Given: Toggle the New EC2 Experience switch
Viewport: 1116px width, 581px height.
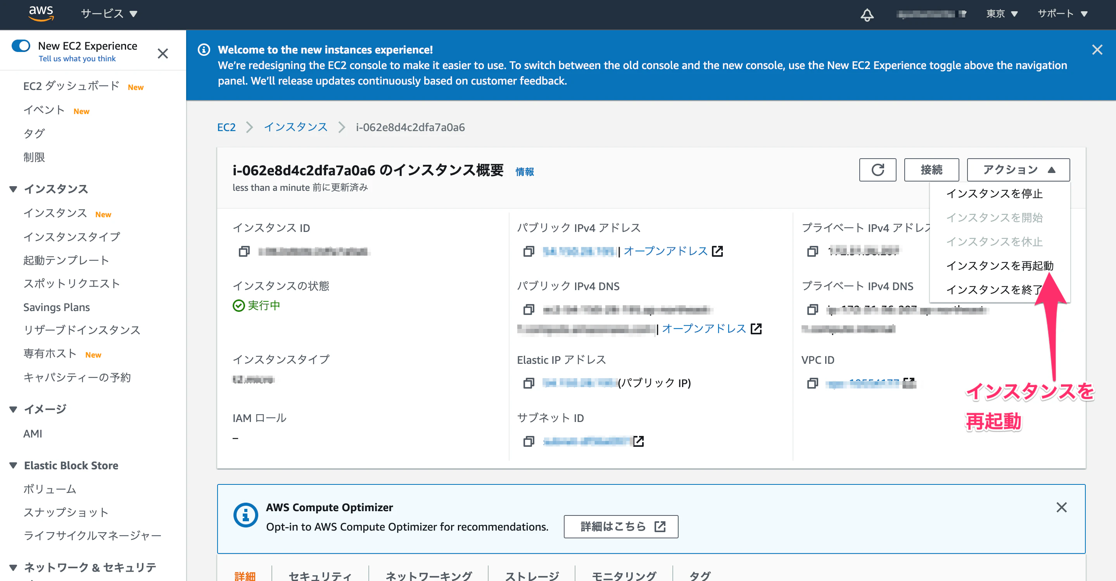Looking at the screenshot, I should [x=21, y=45].
